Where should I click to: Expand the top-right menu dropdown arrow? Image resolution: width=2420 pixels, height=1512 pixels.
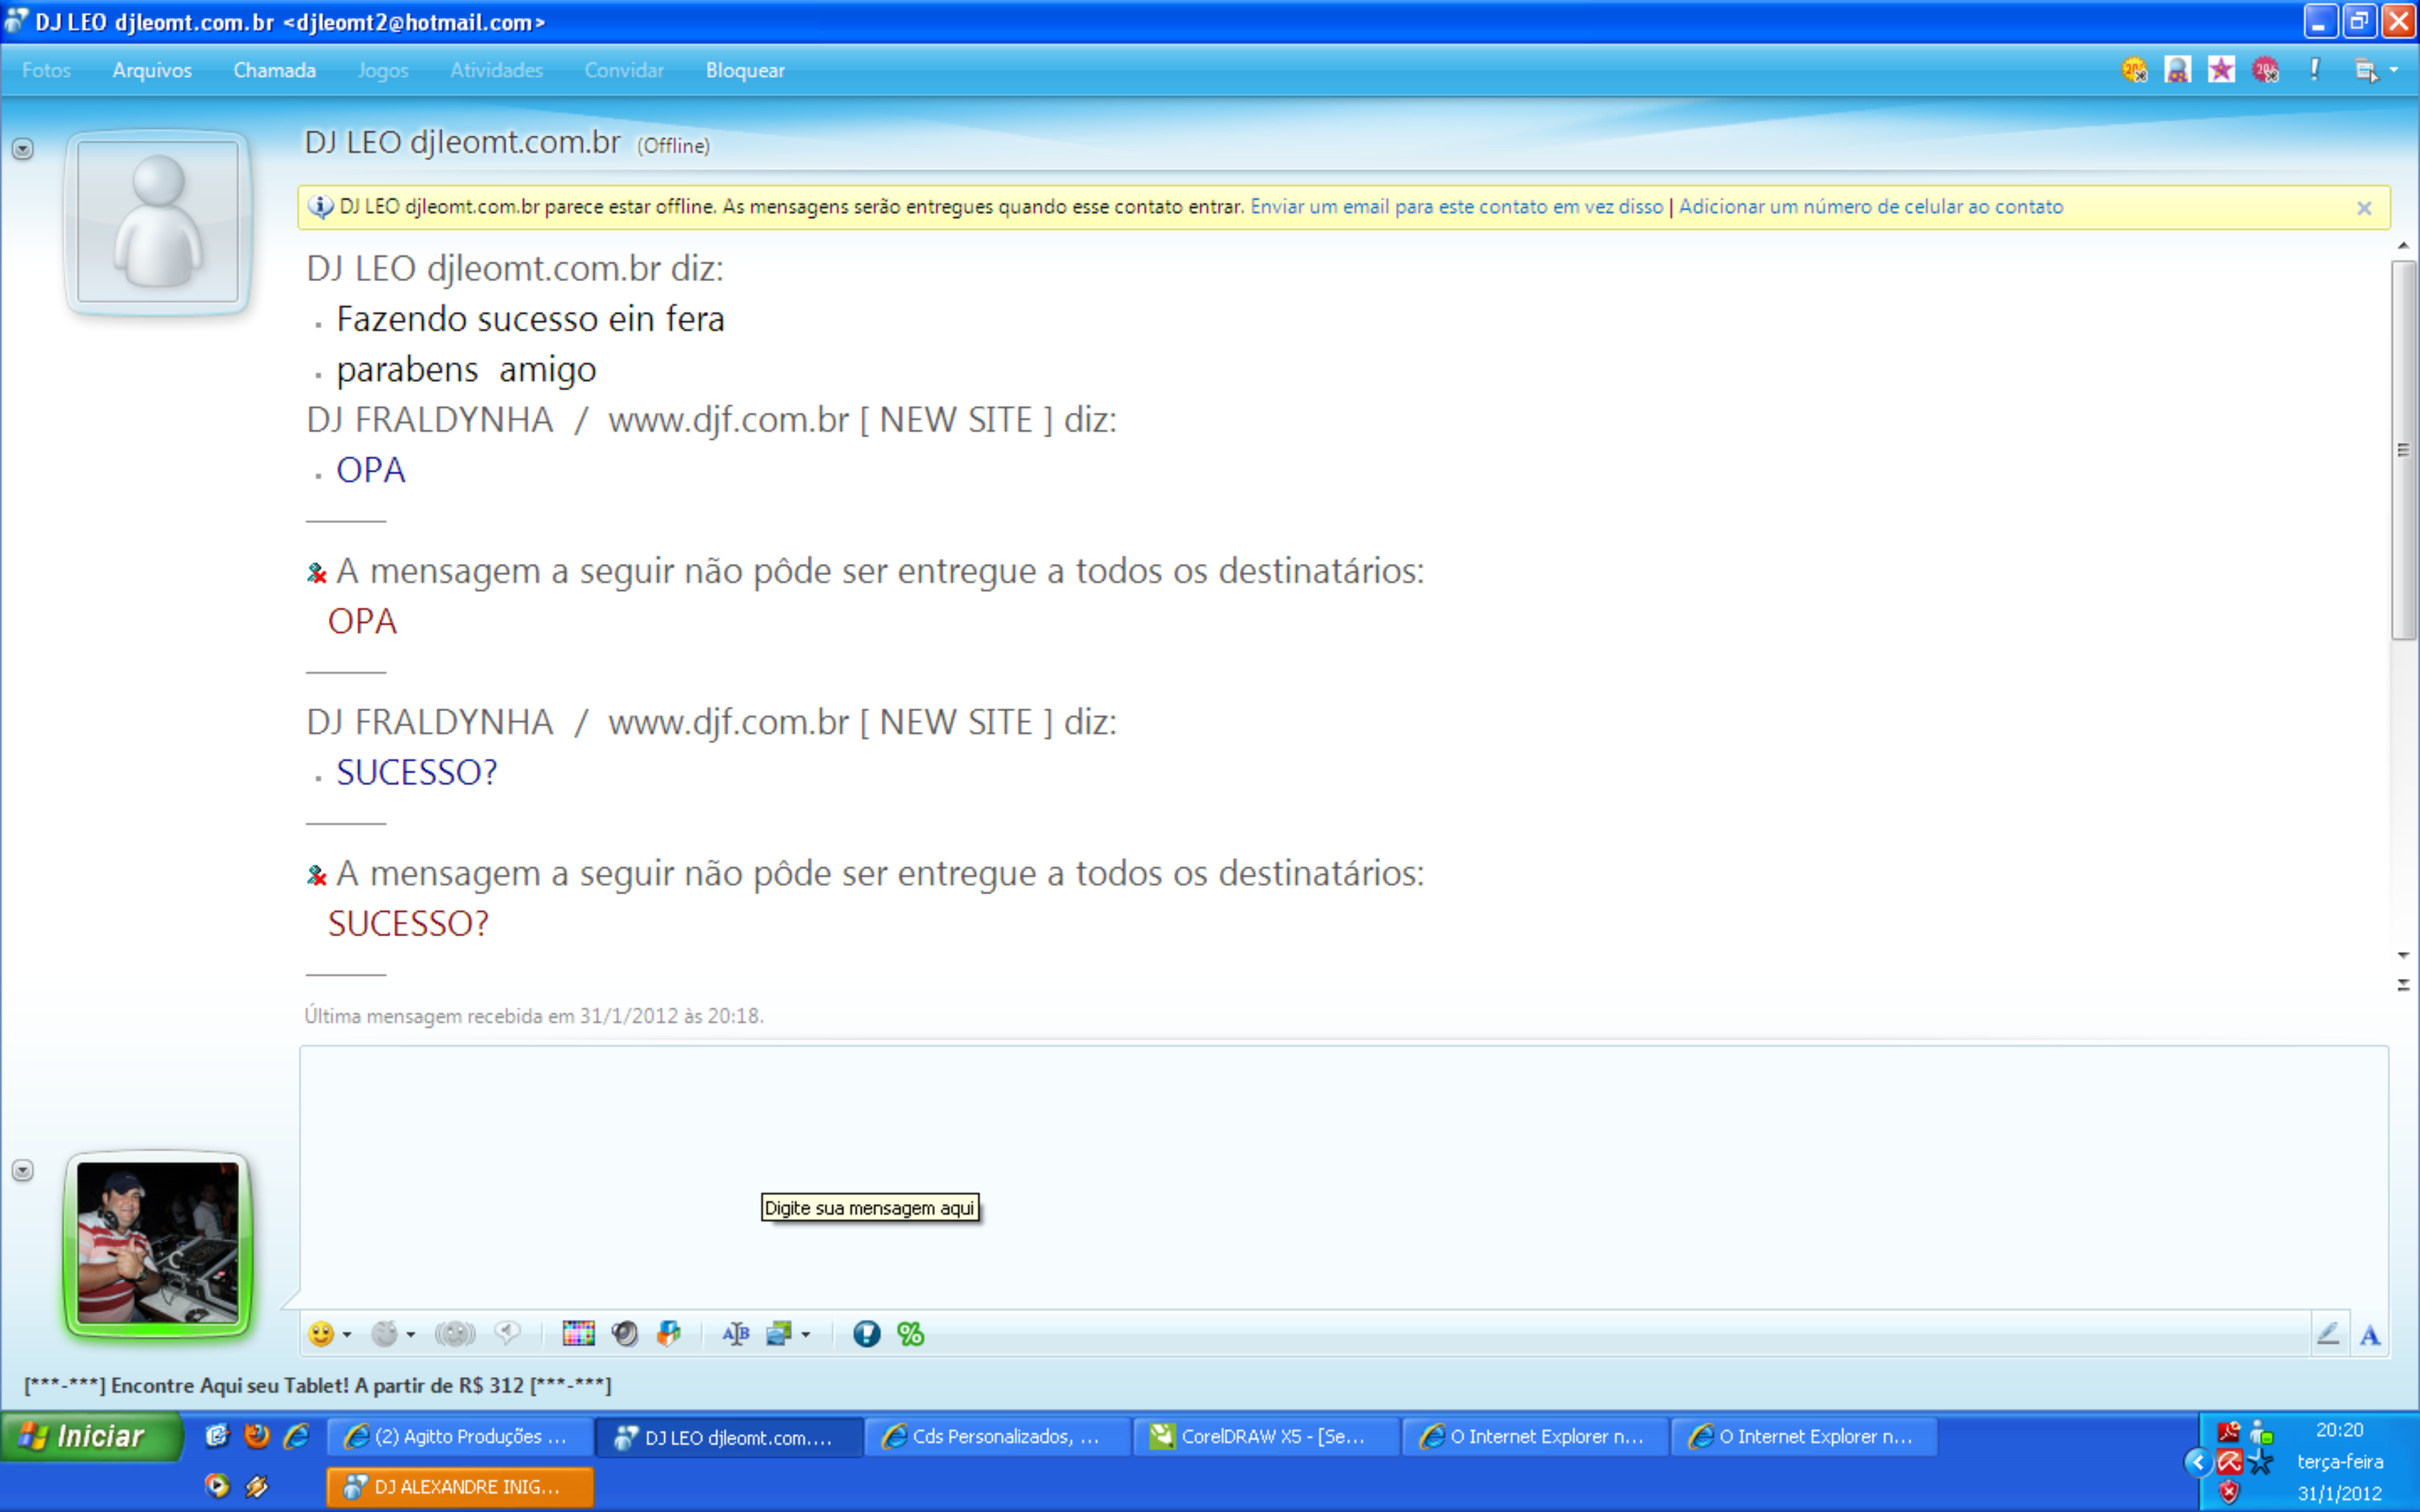click(2394, 70)
